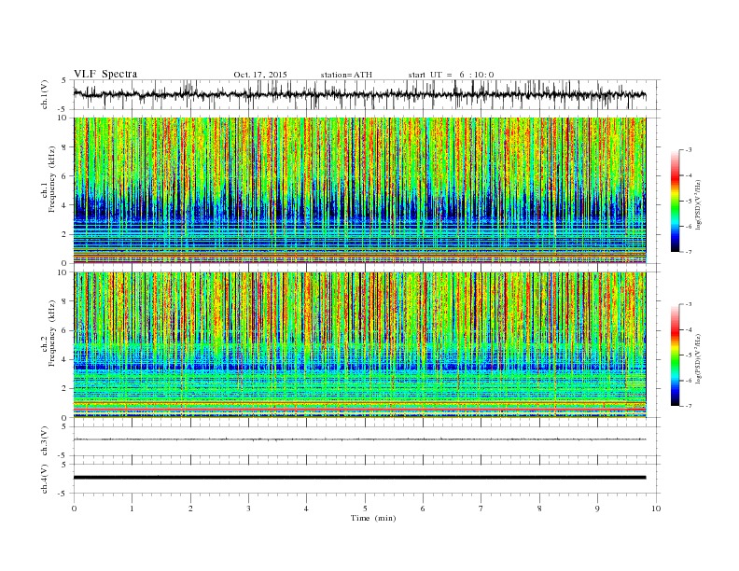Click the "10" kHz tick of ch.1 frequency axis
Image resolution: width=739 pixels, height=571 pixels.
click(63, 118)
